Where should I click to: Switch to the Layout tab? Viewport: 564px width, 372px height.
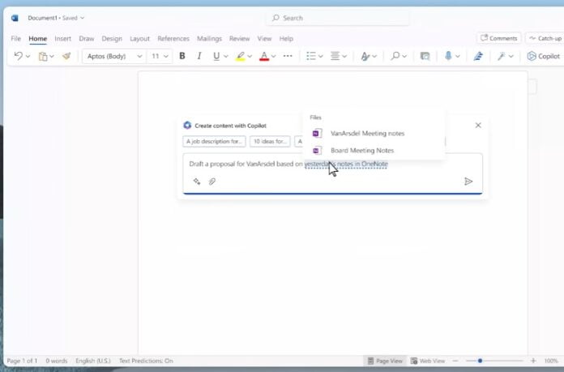click(x=139, y=38)
